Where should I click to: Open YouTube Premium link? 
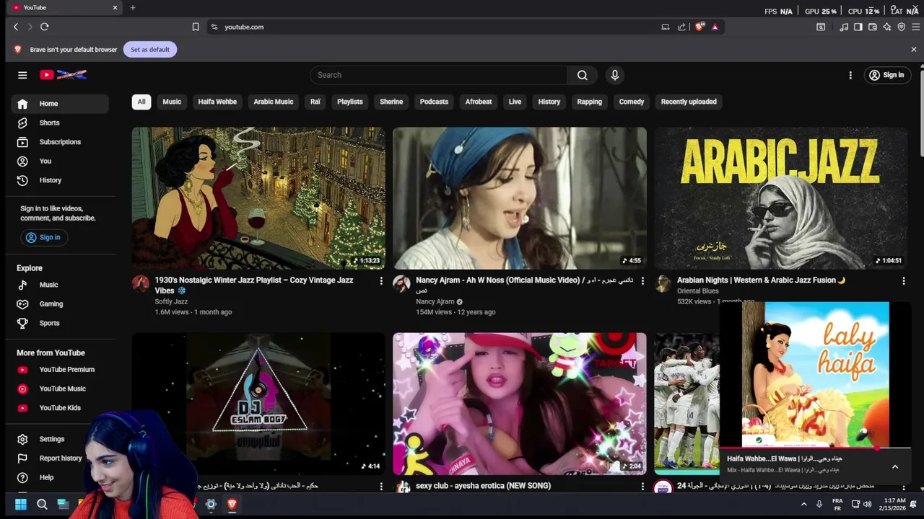pyautogui.click(x=60, y=370)
